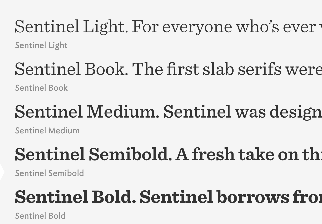Click 'For everyone who's ever' preview sentence
The height and width of the screenshot is (224, 322).
click(227, 27)
